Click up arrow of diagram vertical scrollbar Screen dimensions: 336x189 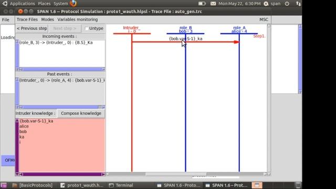[269, 26]
